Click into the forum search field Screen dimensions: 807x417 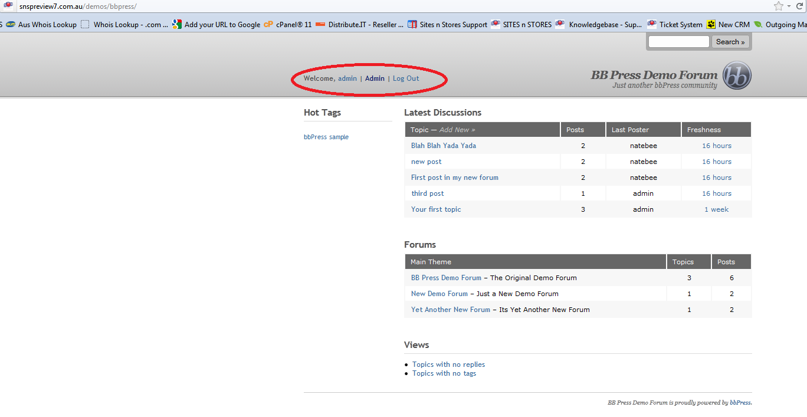pyautogui.click(x=679, y=42)
